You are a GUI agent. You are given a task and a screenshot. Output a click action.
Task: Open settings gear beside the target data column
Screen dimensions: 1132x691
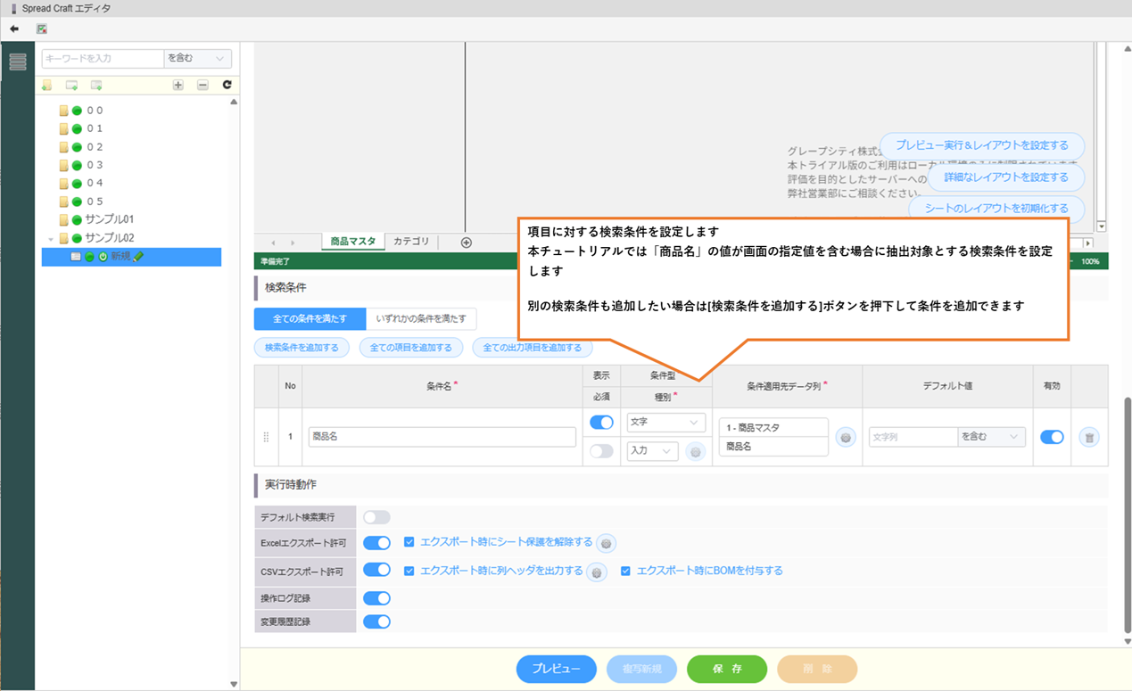pos(846,437)
